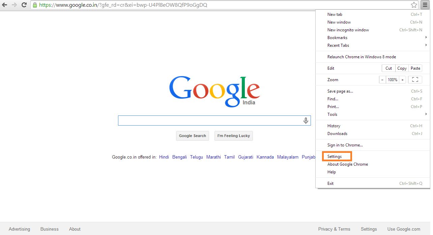433x235 pixels.
Task: Switch Google to Malayalam
Action: pos(288,157)
